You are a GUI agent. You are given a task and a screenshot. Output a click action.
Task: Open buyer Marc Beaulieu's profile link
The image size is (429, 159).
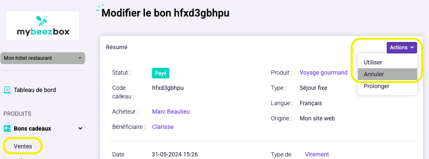point(171,112)
